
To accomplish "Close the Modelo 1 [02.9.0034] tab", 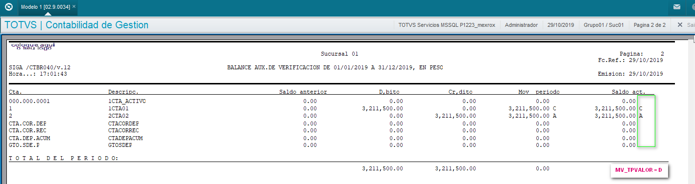I will 74,7.
